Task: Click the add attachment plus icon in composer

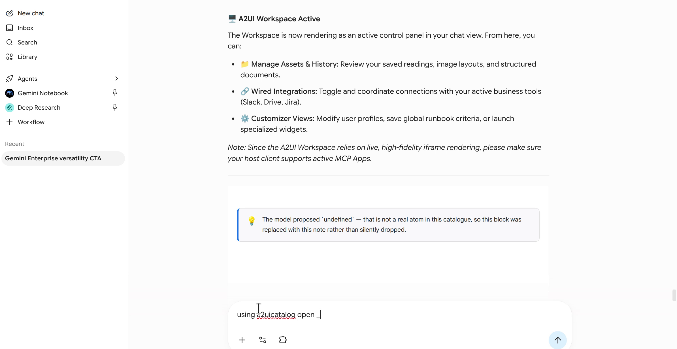Action: 242,340
